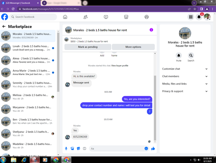This screenshot has height=163, width=216.
Task: Open View buyer profile link
Action: 120,66
